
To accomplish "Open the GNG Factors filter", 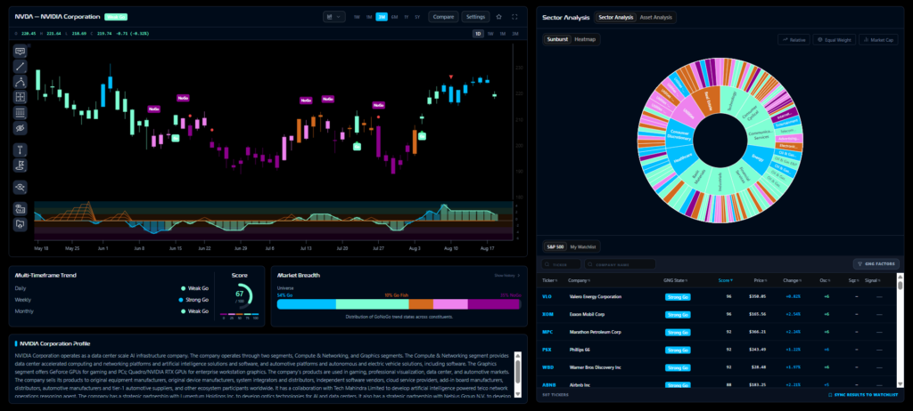I will (876, 264).
